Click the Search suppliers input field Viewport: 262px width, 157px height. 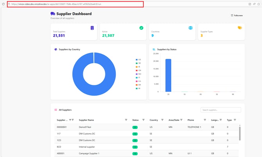pos(221,110)
